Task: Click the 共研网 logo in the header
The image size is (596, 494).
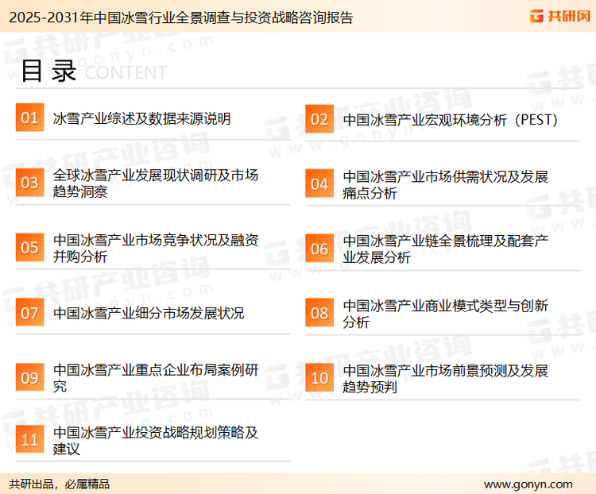Action: click(560, 17)
